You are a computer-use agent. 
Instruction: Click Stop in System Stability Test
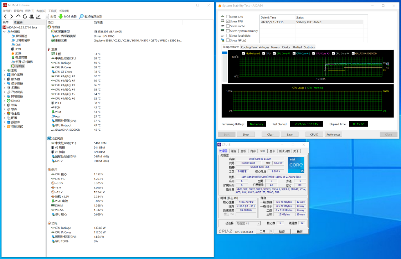click(x=246, y=134)
